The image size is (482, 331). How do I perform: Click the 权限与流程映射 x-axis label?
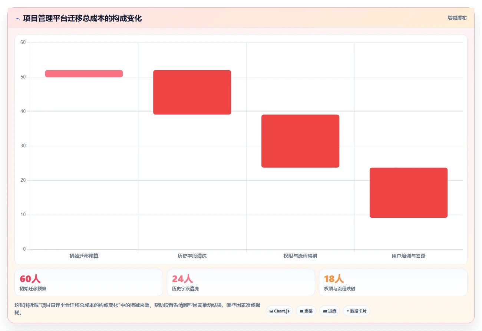[x=300, y=256]
